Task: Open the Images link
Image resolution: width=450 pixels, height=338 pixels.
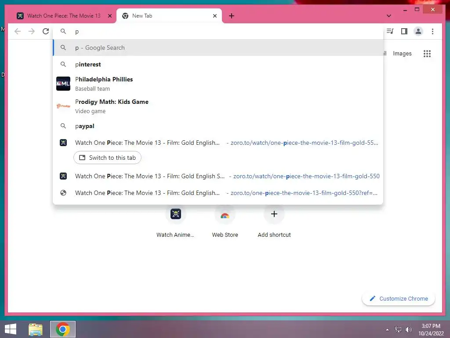Action: pos(402,53)
